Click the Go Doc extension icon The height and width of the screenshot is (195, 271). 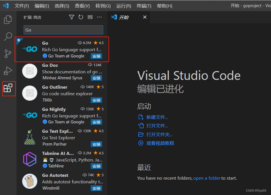click(30, 71)
